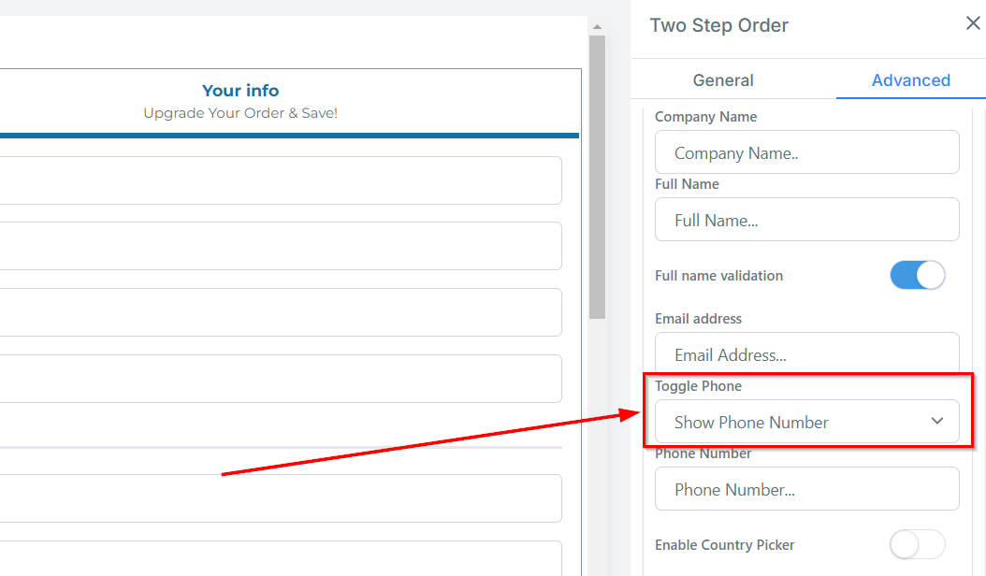Click the scrollbar up arrow
Screen dimensions: 986x576
(597, 27)
